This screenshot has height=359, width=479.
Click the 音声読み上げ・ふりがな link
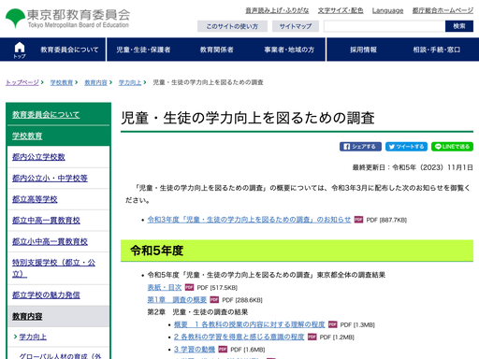(277, 10)
